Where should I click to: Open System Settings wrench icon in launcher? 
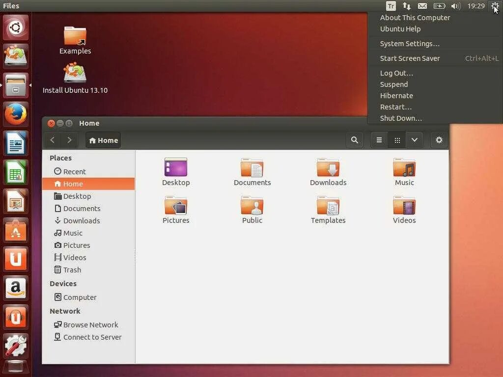point(16,346)
